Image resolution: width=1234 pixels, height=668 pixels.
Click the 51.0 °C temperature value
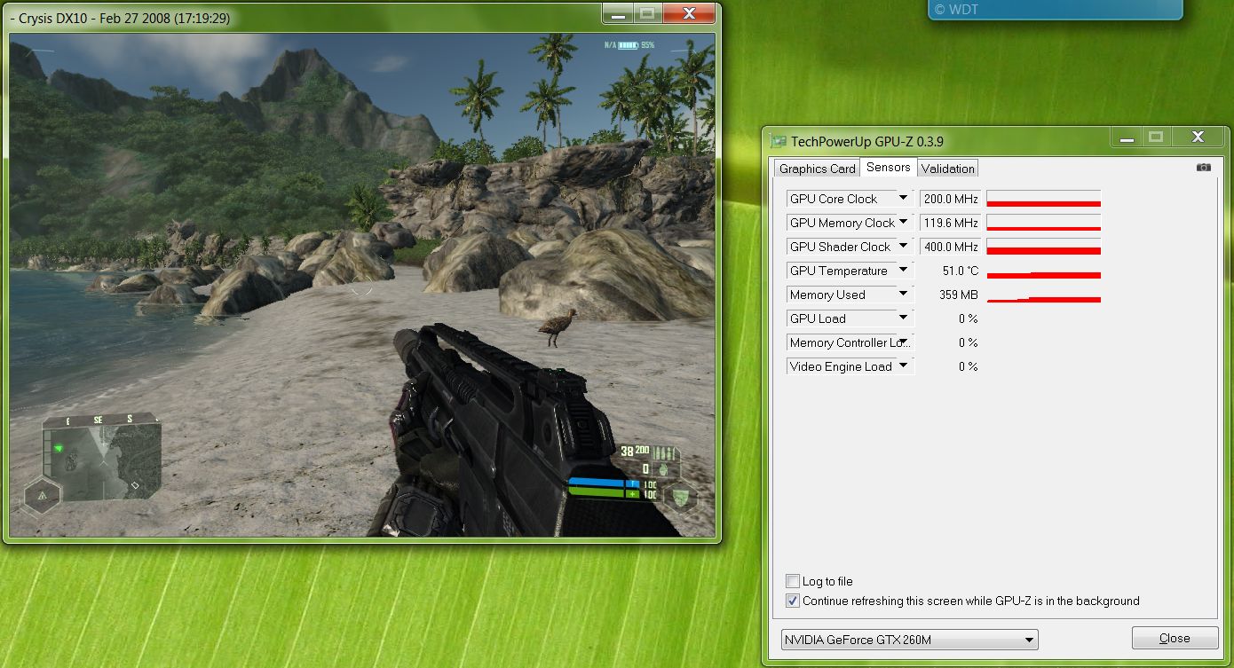[x=960, y=271]
